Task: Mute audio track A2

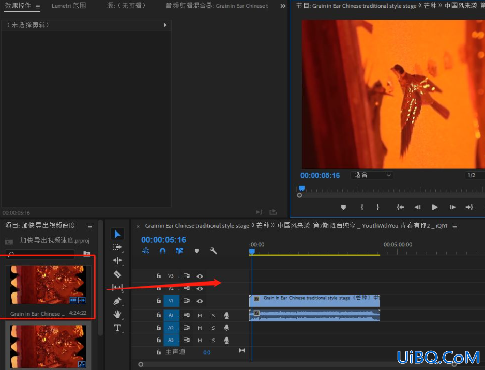Action: click(200, 328)
